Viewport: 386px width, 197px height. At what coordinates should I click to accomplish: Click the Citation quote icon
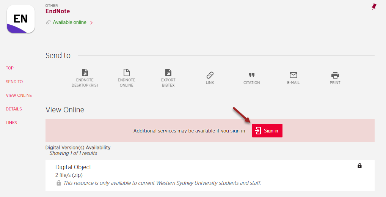click(251, 75)
